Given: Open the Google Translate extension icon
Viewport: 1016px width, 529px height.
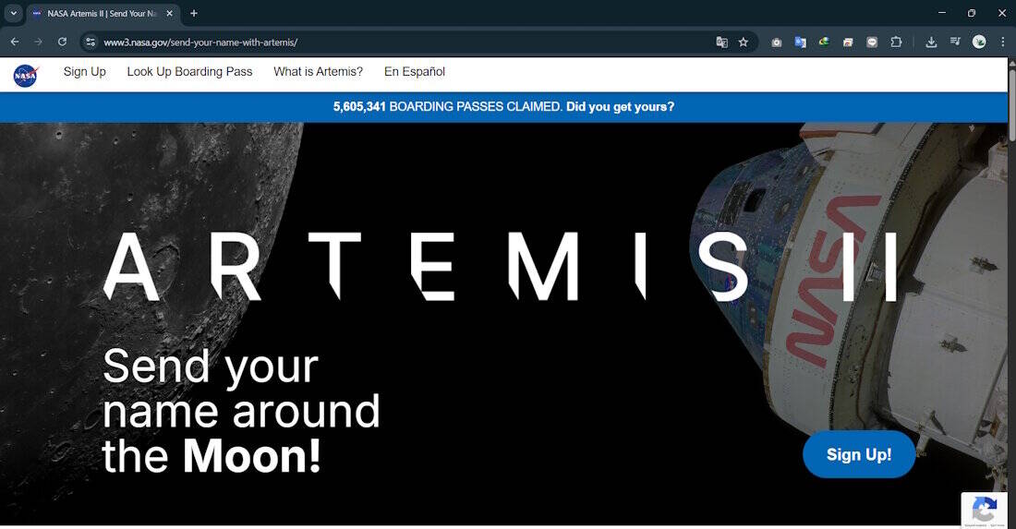Looking at the screenshot, I should tap(800, 42).
